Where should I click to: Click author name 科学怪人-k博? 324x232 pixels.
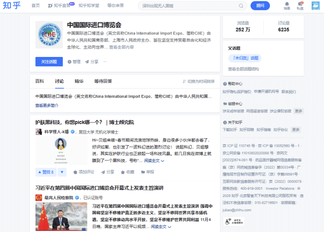click(x=57, y=132)
